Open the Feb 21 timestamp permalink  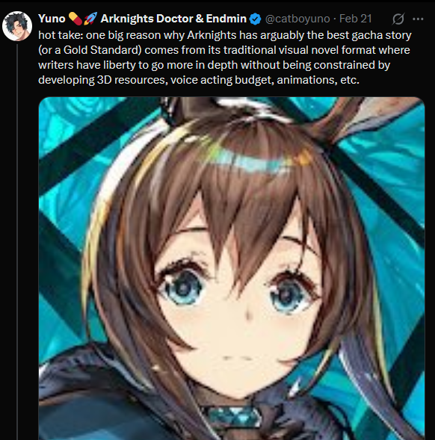coord(355,19)
